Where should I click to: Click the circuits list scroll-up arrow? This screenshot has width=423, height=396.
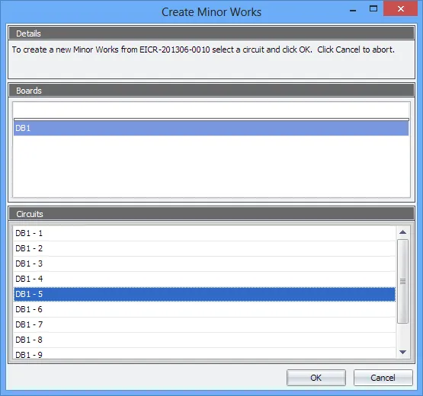pyautogui.click(x=402, y=232)
